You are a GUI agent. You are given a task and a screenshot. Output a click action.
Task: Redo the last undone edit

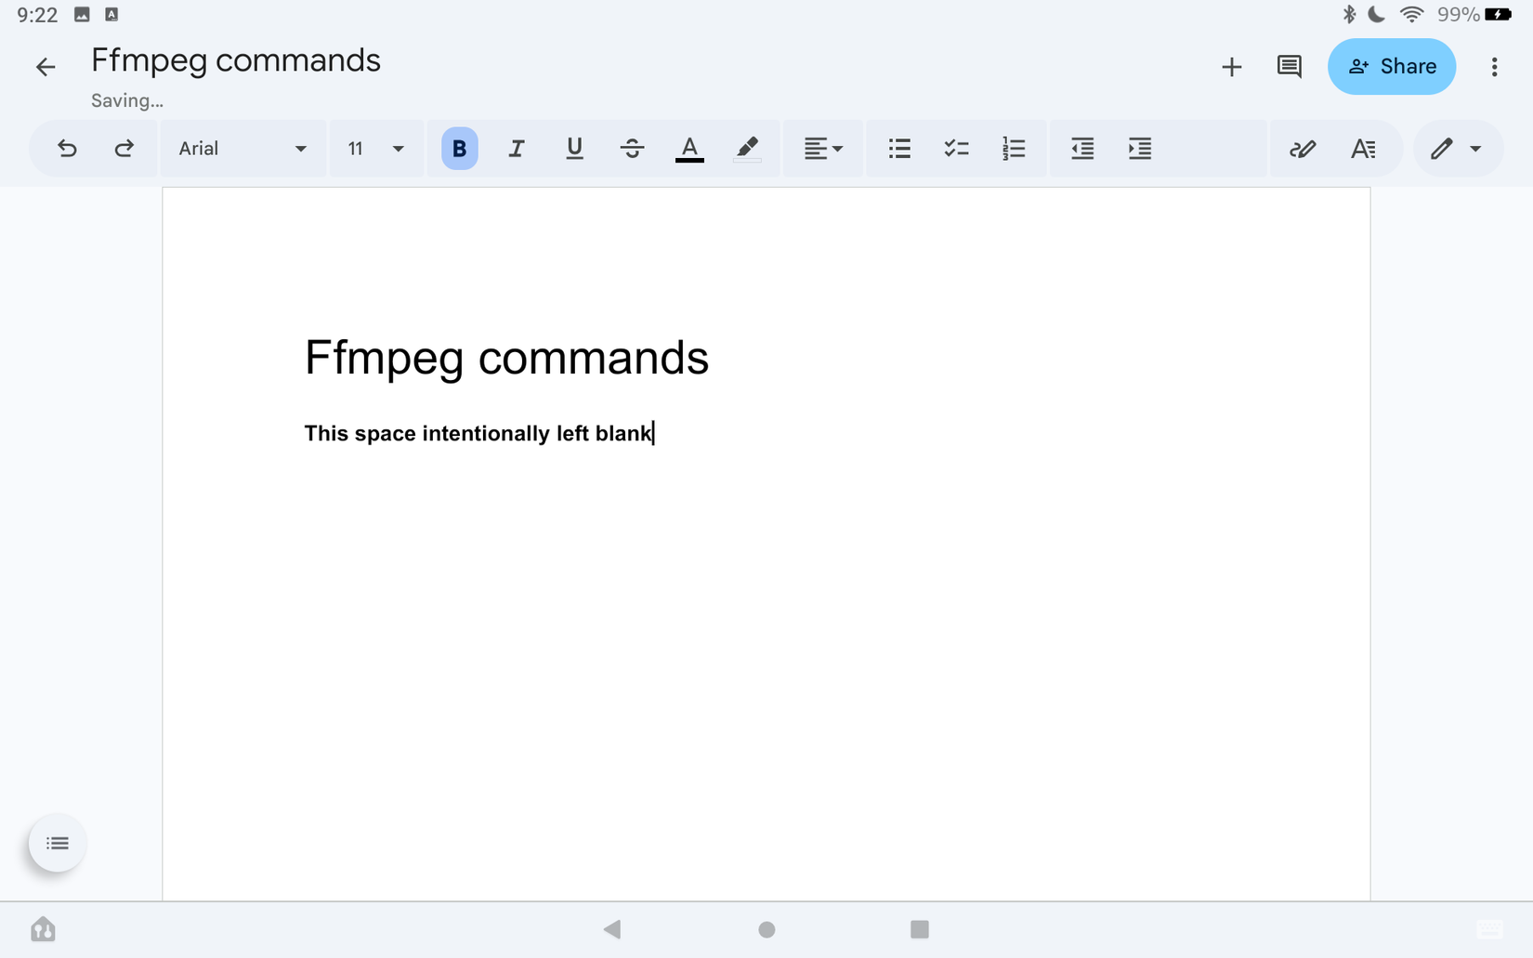click(124, 149)
